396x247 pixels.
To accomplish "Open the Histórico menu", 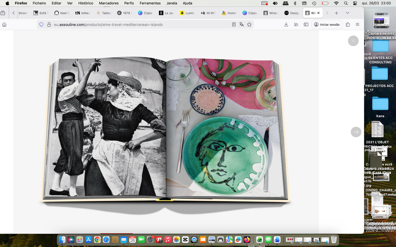I will tap(86, 3).
